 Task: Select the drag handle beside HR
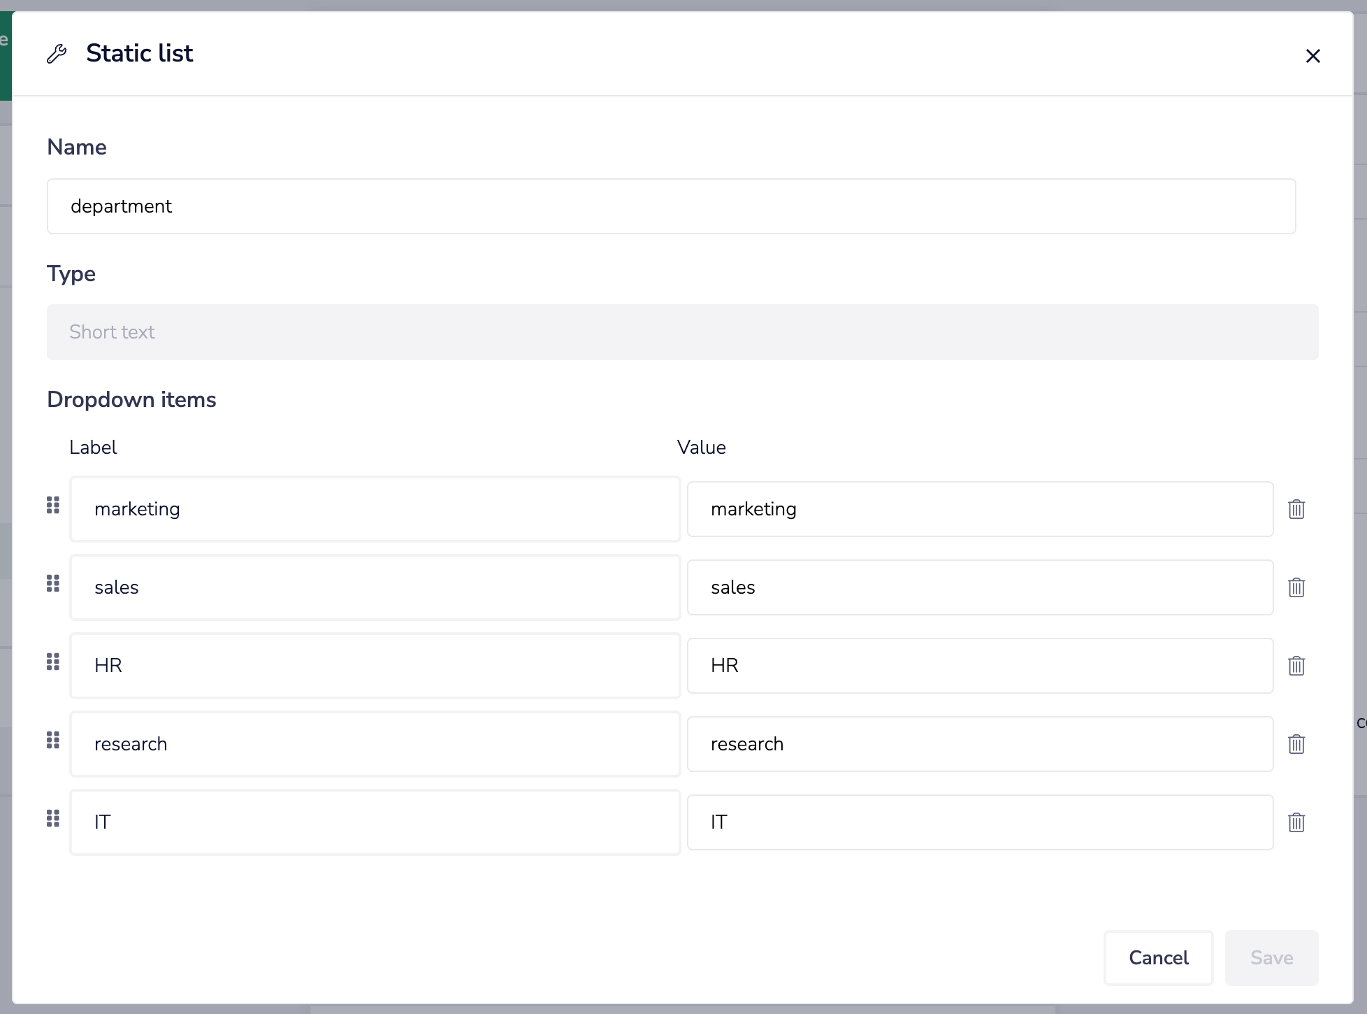pyautogui.click(x=52, y=662)
